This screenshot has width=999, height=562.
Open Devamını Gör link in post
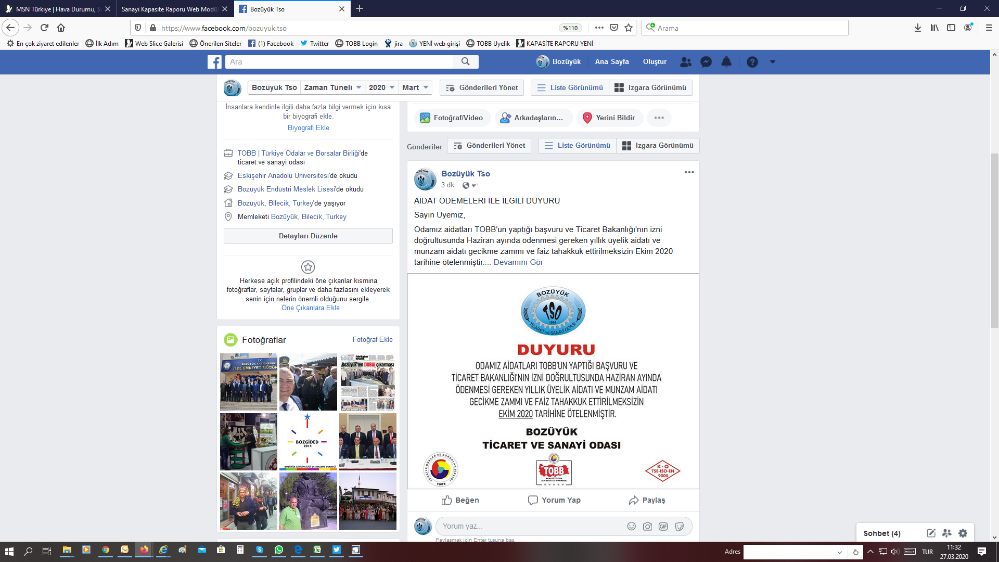518,262
